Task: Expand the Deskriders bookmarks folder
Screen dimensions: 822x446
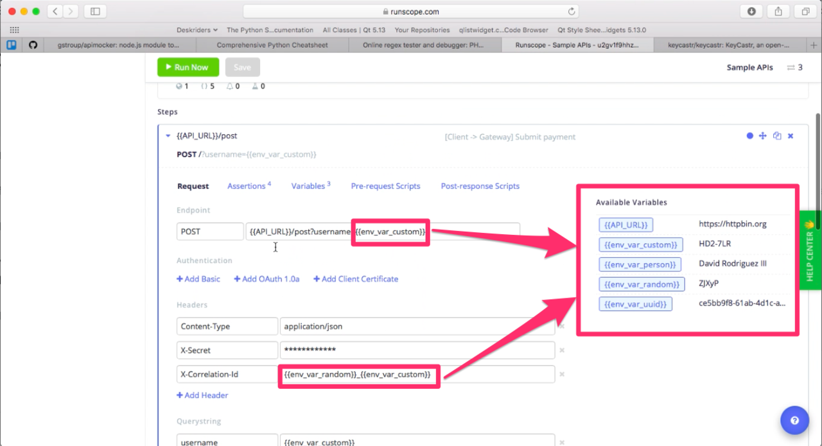Action: [x=197, y=30]
